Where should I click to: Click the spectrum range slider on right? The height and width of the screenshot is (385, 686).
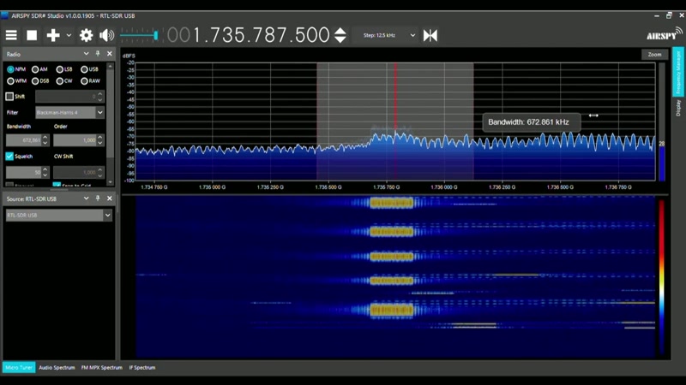662,122
